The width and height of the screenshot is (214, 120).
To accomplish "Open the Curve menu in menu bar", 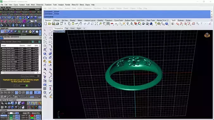I will (x=16, y=5).
